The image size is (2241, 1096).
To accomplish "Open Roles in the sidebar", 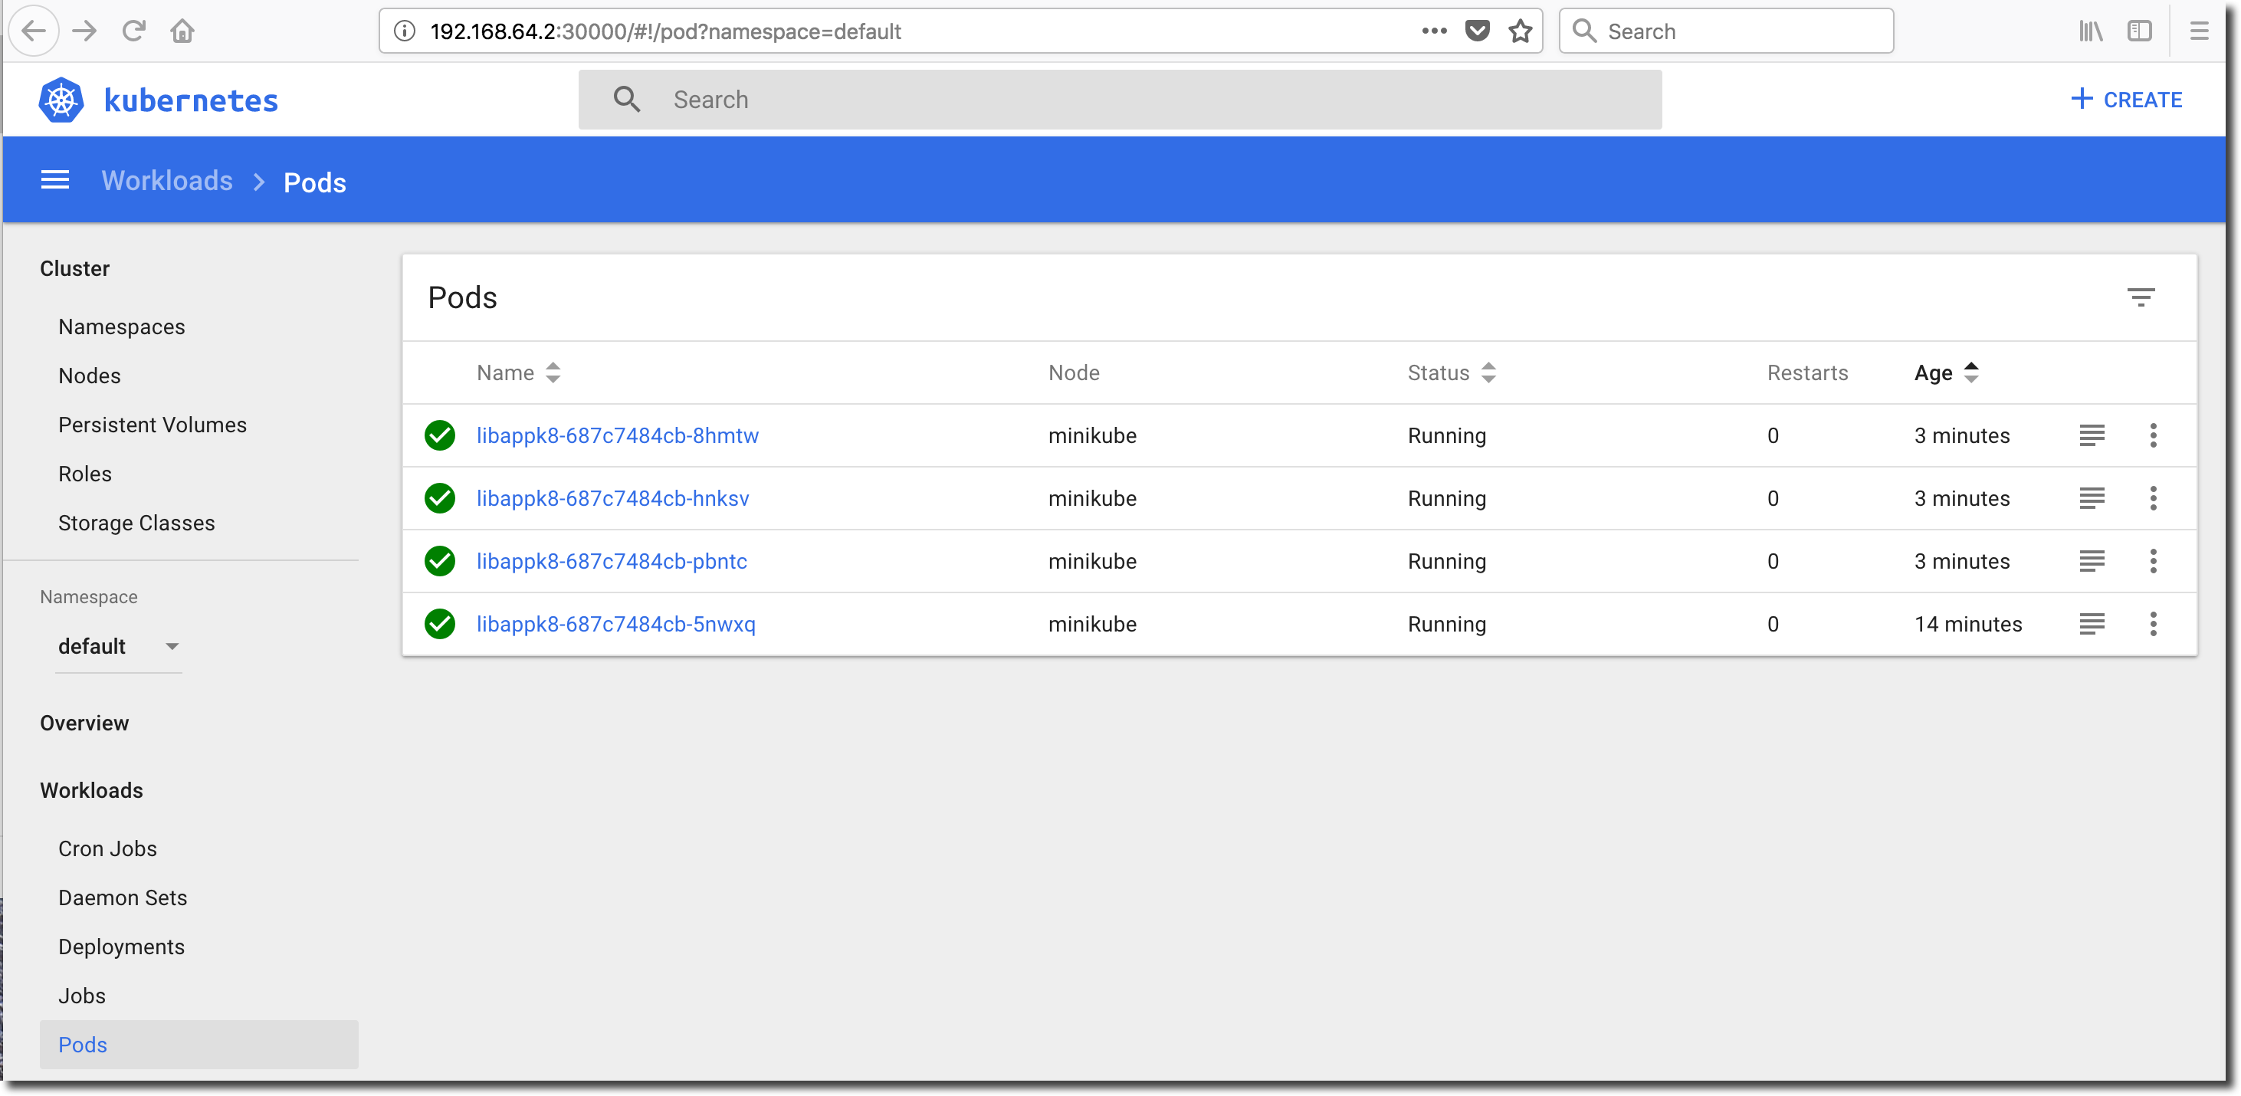I will point(84,473).
